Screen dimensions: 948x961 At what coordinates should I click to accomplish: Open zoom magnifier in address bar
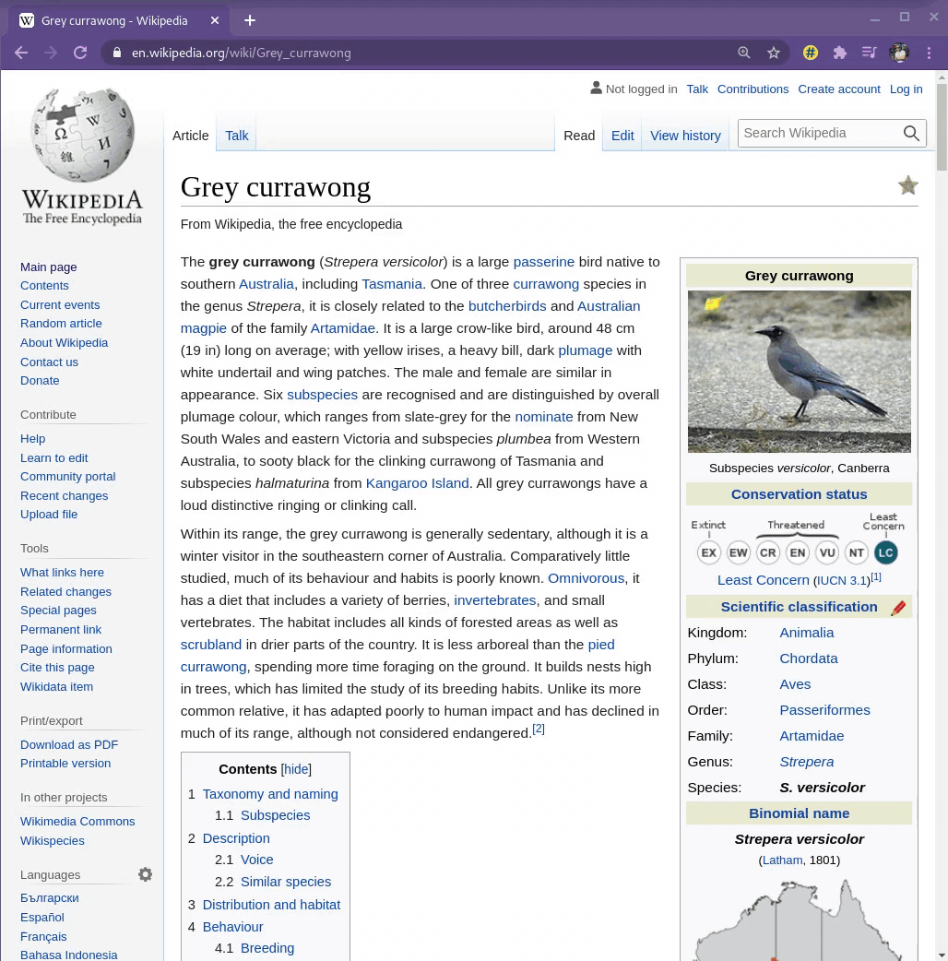(x=744, y=53)
